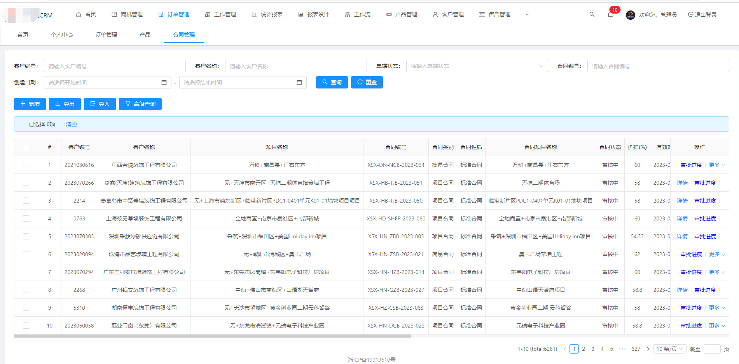Switch to the 个人中心 tab

tap(62, 35)
